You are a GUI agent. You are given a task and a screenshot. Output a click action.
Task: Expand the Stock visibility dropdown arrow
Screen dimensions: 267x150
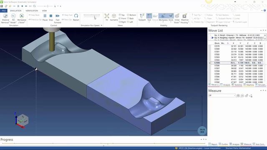tap(171, 22)
